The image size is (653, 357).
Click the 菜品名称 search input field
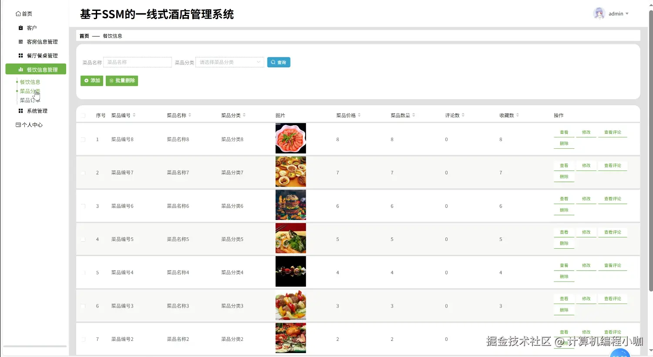[137, 62]
